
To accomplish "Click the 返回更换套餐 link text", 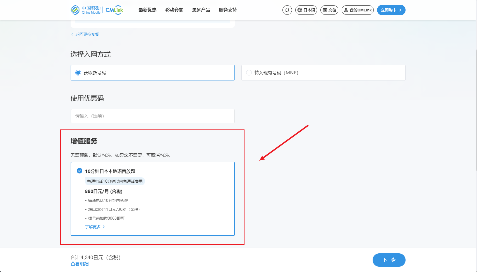I will click(x=87, y=34).
